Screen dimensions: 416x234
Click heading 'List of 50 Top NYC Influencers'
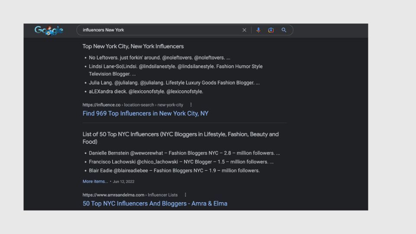click(180, 138)
